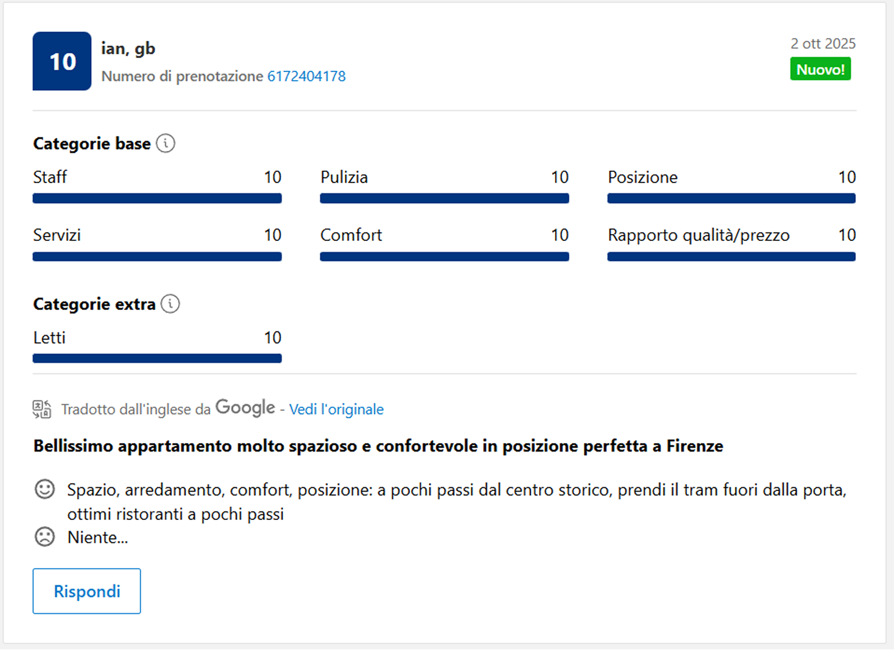Click the Comfort rating bar
This screenshot has width=894, height=650.
(x=444, y=256)
